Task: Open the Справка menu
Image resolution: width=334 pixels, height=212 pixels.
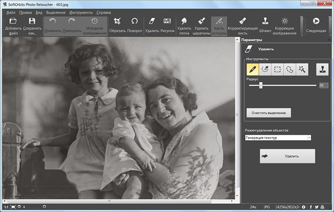Action: [103, 12]
